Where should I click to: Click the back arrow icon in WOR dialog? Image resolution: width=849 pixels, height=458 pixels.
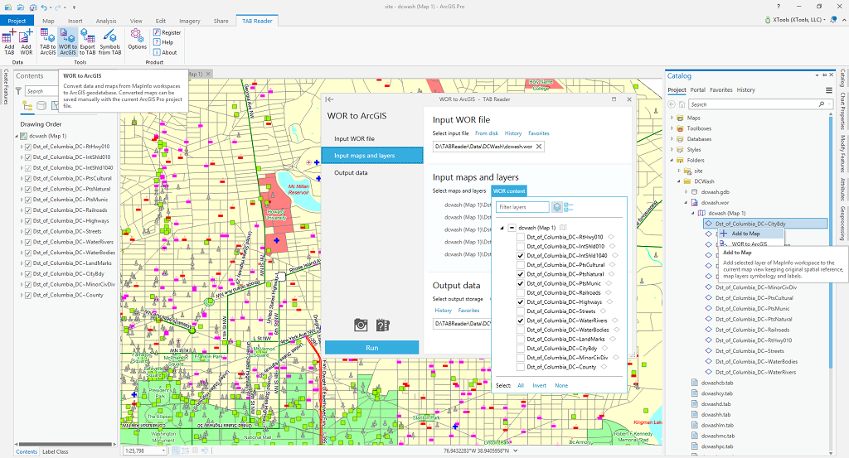click(x=330, y=99)
